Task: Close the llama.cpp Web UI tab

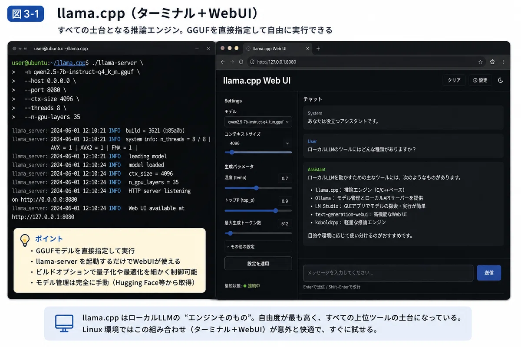Action: (x=307, y=49)
